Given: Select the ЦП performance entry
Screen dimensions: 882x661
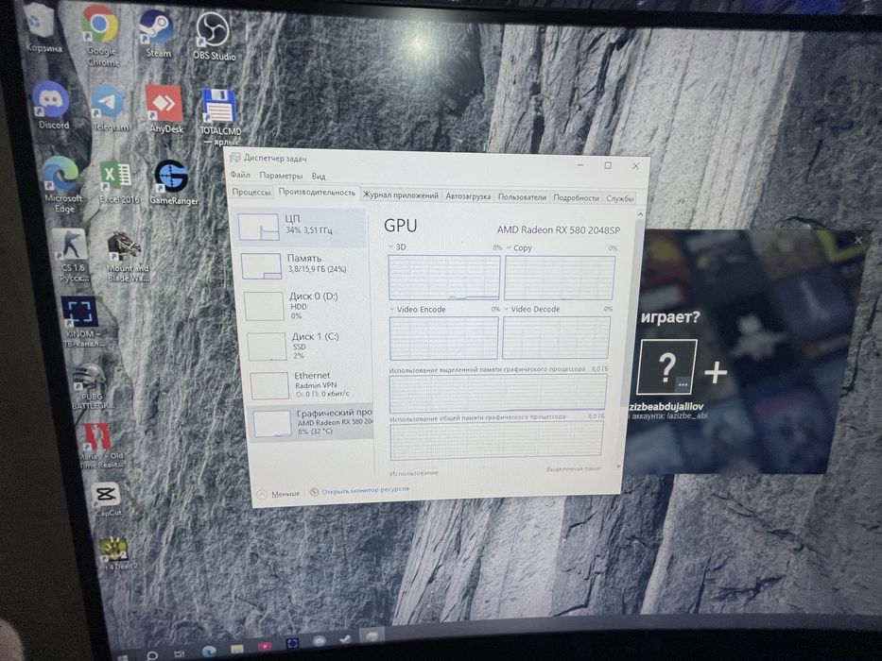Looking at the screenshot, I should (302, 227).
